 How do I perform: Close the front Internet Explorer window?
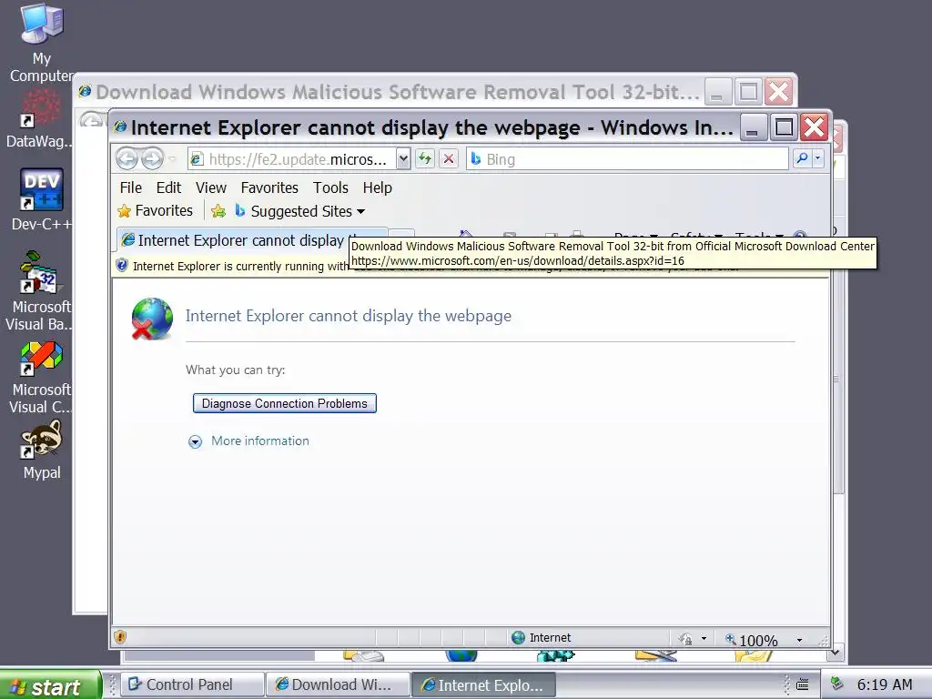[x=815, y=127]
